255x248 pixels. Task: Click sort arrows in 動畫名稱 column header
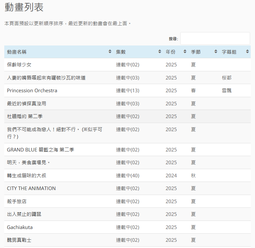[x=110, y=52]
